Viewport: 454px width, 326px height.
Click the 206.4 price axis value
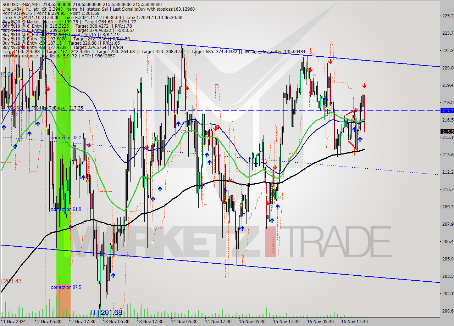[448, 241]
